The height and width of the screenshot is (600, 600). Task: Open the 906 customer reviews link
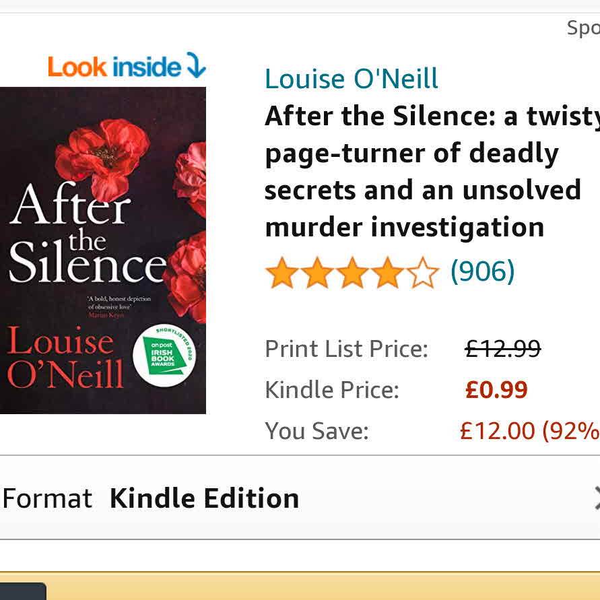pos(483,271)
